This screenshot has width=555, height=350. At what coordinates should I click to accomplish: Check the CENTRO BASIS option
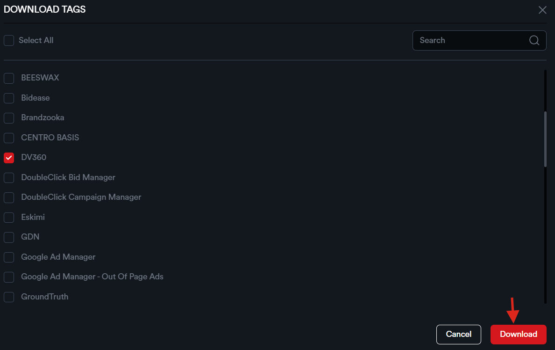pos(9,138)
